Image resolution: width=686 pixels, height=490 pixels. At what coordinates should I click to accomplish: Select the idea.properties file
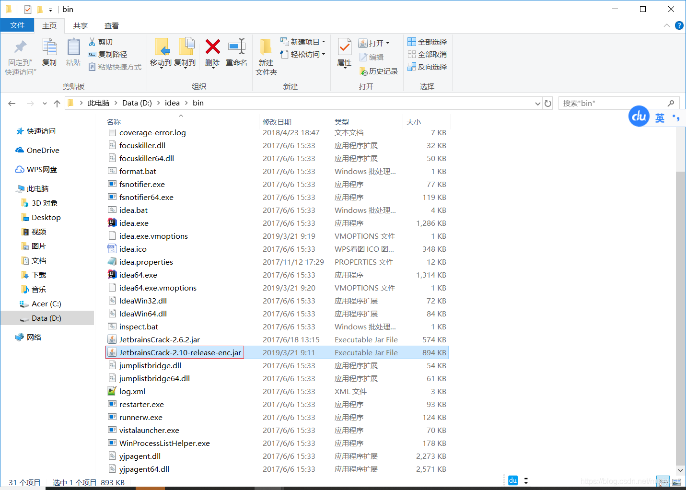(146, 262)
